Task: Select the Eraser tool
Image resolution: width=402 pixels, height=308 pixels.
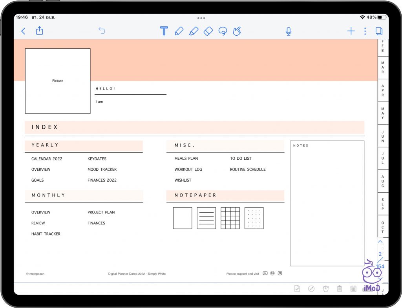Action: (x=208, y=31)
